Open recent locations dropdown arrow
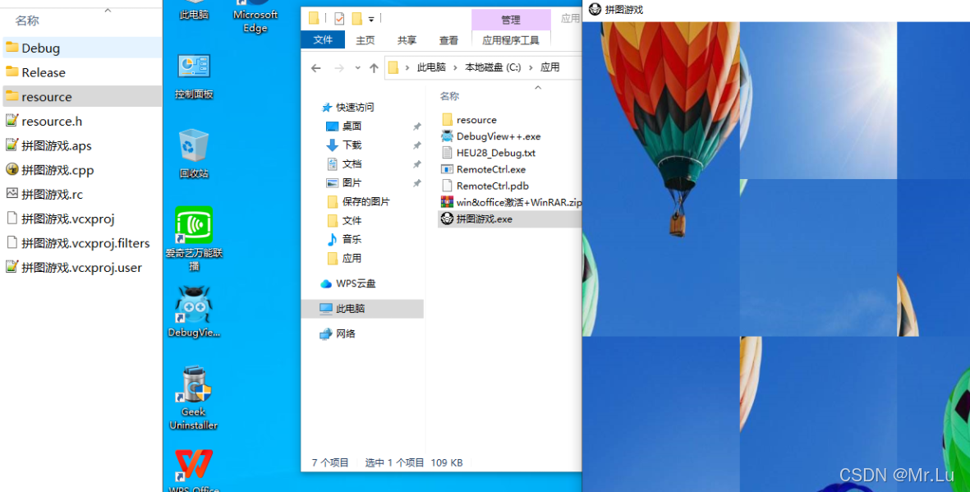Image resolution: width=970 pixels, height=492 pixels. coord(357,68)
